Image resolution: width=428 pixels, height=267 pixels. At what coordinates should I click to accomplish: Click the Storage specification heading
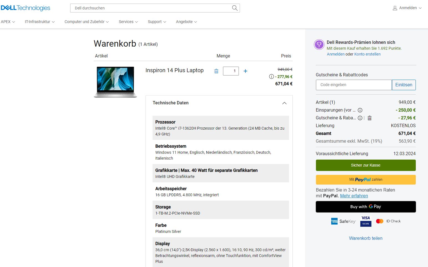pyautogui.click(x=163, y=207)
